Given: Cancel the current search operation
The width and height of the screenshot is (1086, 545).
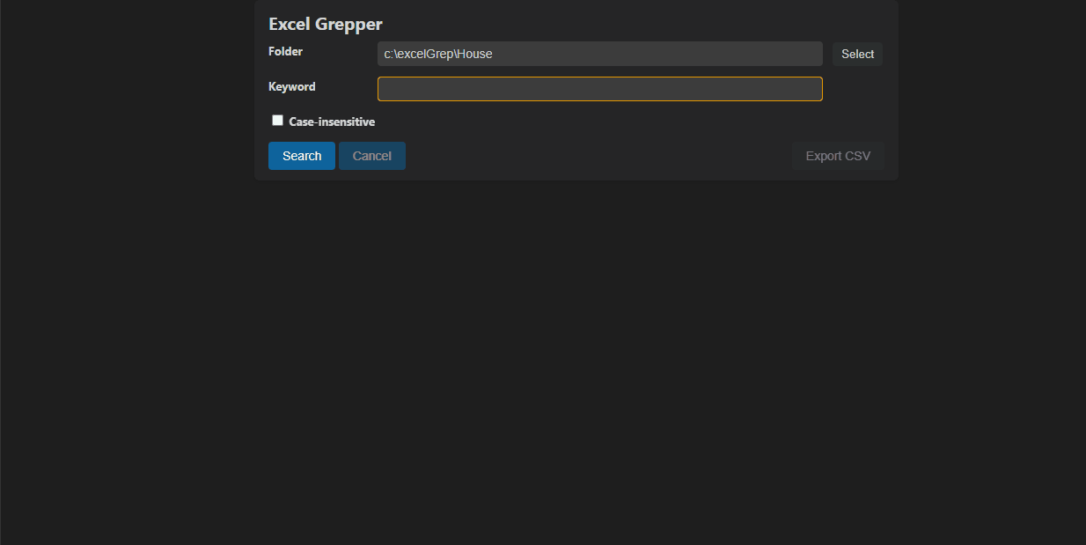Looking at the screenshot, I should [x=371, y=156].
